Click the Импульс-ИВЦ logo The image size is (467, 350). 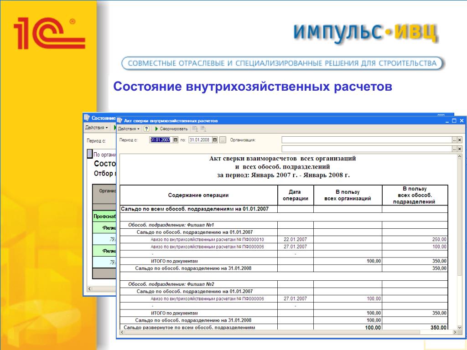click(x=366, y=32)
